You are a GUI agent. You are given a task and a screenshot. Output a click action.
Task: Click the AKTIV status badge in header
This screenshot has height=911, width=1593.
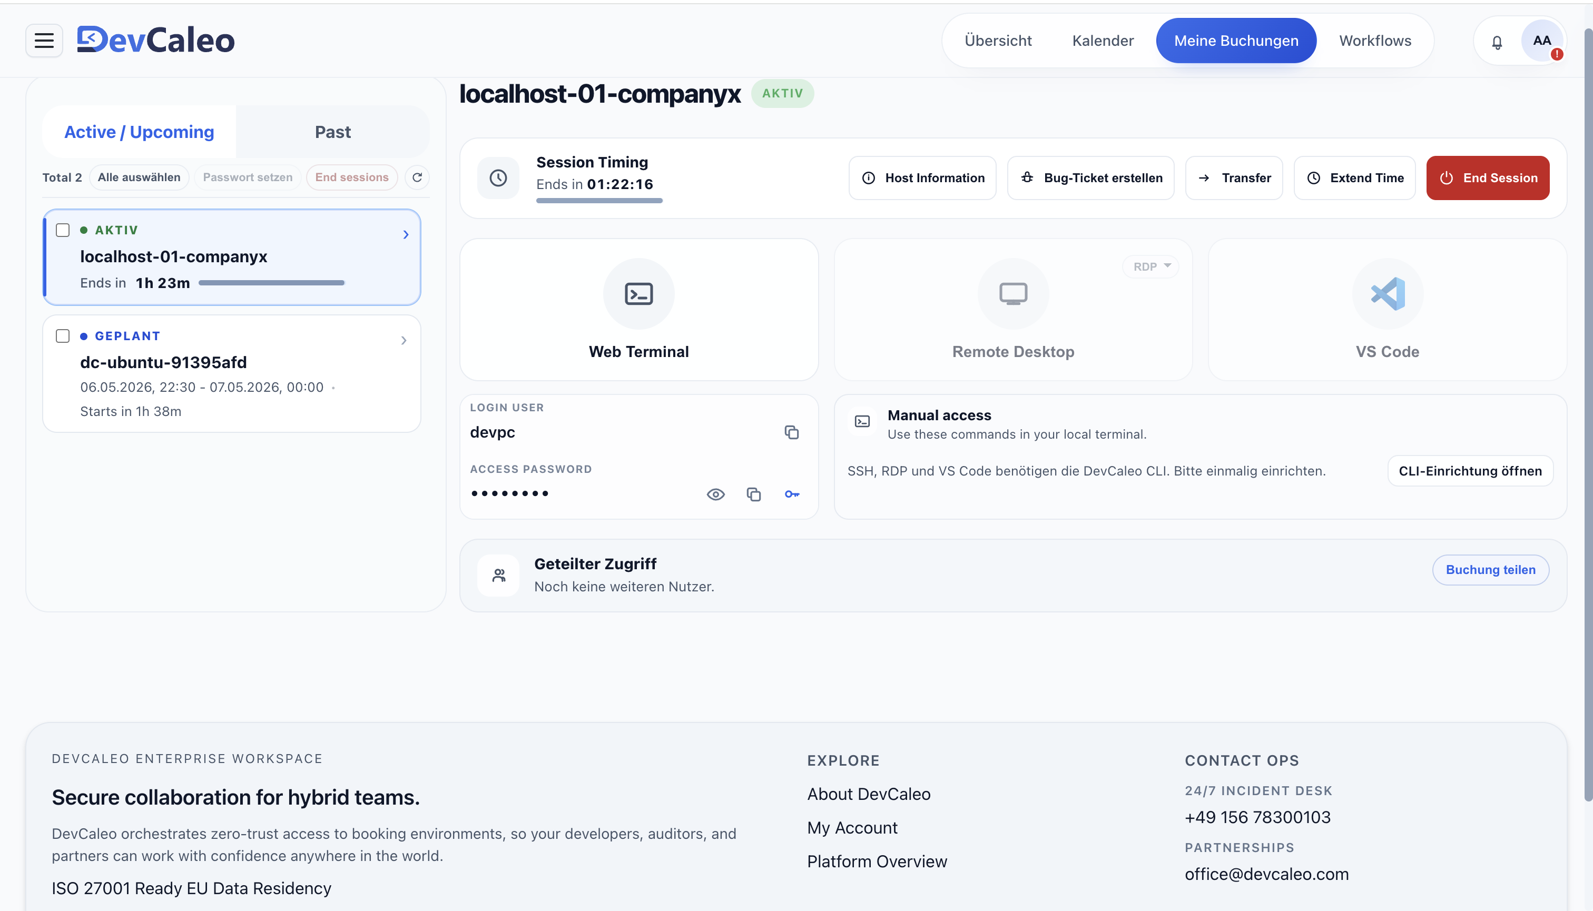[x=782, y=93]
